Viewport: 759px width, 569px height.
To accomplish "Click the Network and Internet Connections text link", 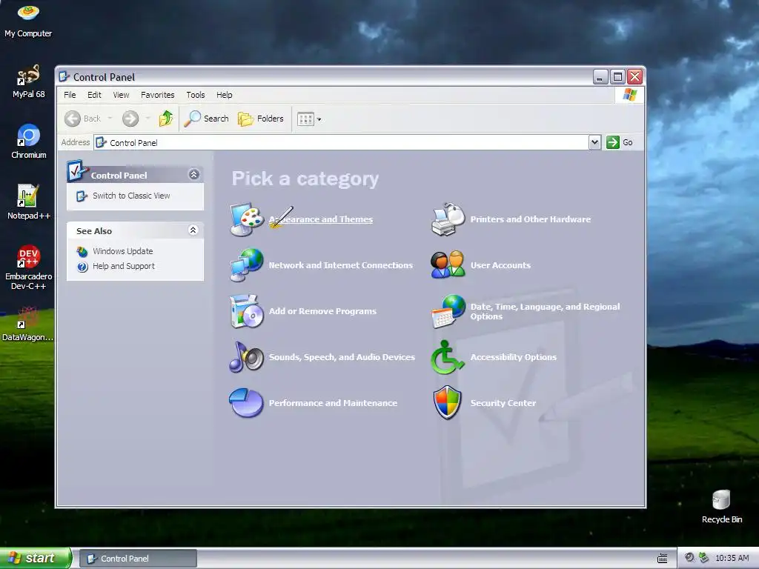I will pyautogui.click(x=341, y=265).
